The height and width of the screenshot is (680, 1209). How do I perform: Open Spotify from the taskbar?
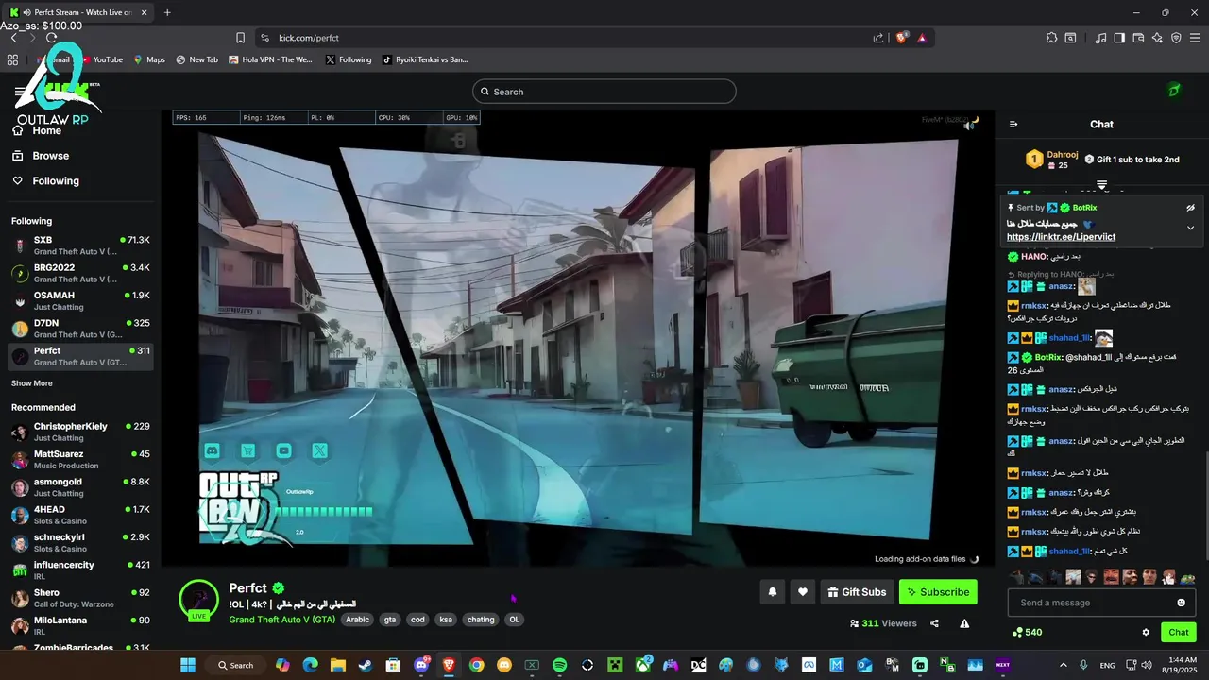point(559,665)
